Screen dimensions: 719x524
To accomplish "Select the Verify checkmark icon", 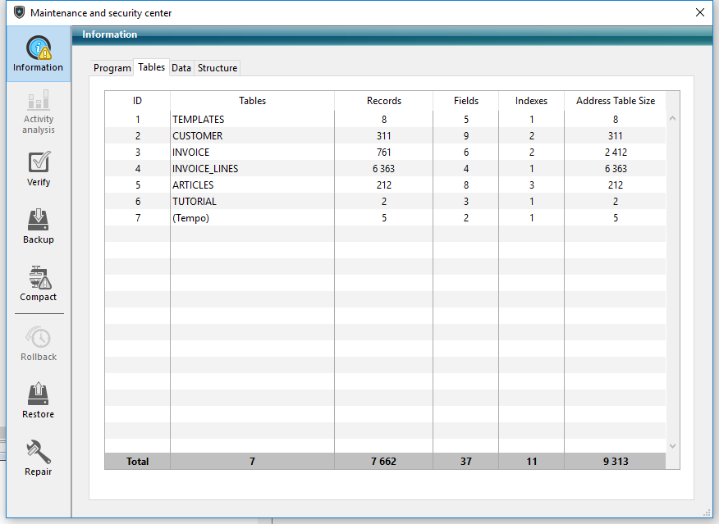I will (38, 162).
